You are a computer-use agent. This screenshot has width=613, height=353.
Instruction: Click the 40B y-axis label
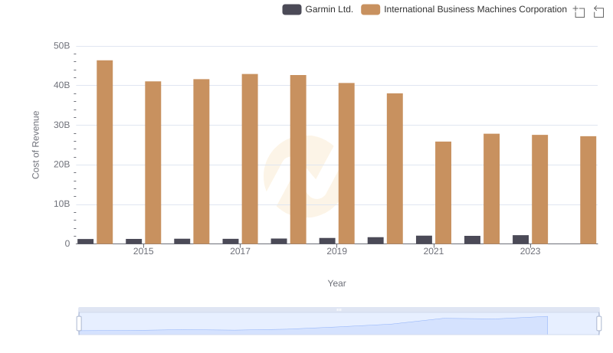62,85
